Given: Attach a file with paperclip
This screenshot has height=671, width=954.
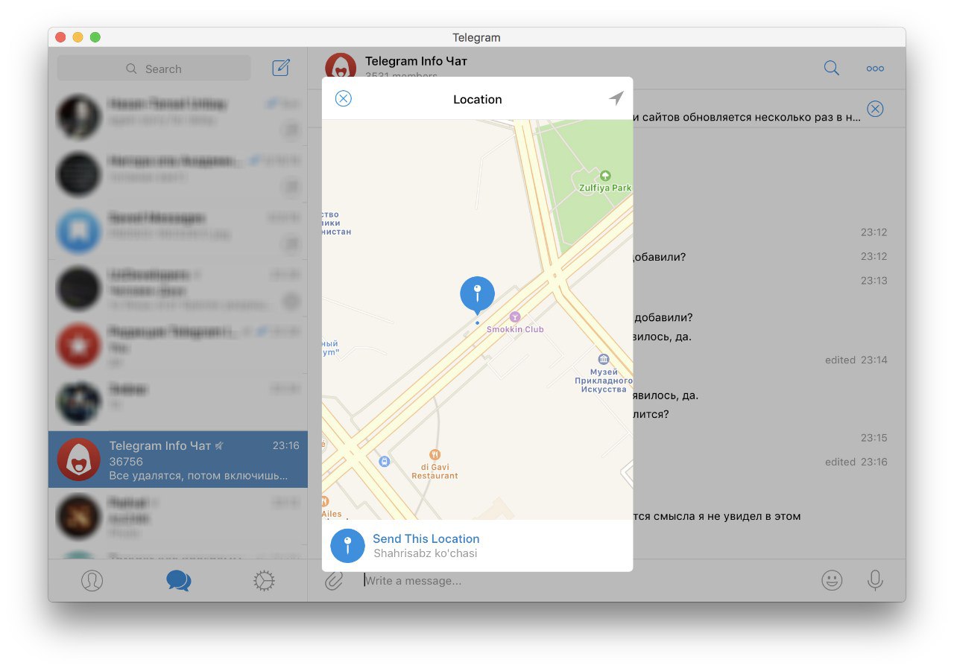Looking at the screenshot, I should click(x=334, y=581).
